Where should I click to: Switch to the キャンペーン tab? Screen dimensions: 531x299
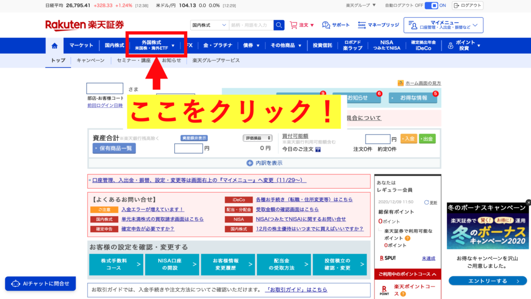[90, 61]
